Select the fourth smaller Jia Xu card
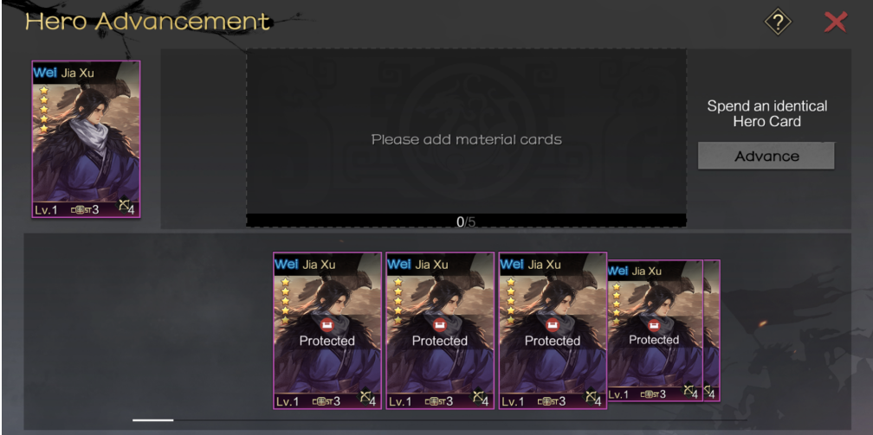This screenshot has width=873, height=435. [x=655, y=331]
